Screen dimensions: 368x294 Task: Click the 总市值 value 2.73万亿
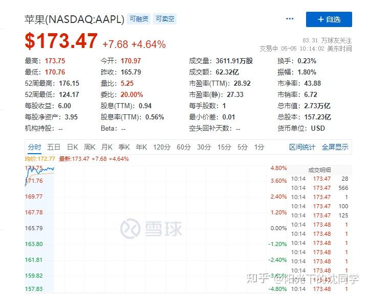(317, 106)
